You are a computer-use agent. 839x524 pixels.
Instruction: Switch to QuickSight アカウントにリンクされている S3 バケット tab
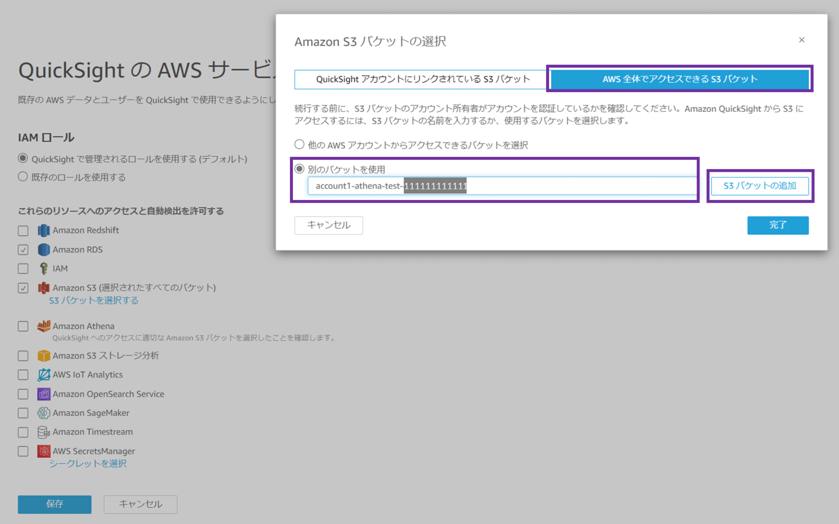(423, 79)
